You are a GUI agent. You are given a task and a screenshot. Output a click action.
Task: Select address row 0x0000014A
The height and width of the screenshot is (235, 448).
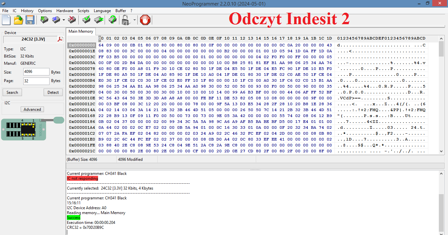click(x=82, y=110)
